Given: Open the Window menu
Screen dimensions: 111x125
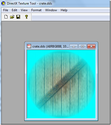Looking at the screenshot, I should pyautogui.click(x=51, y=10).
